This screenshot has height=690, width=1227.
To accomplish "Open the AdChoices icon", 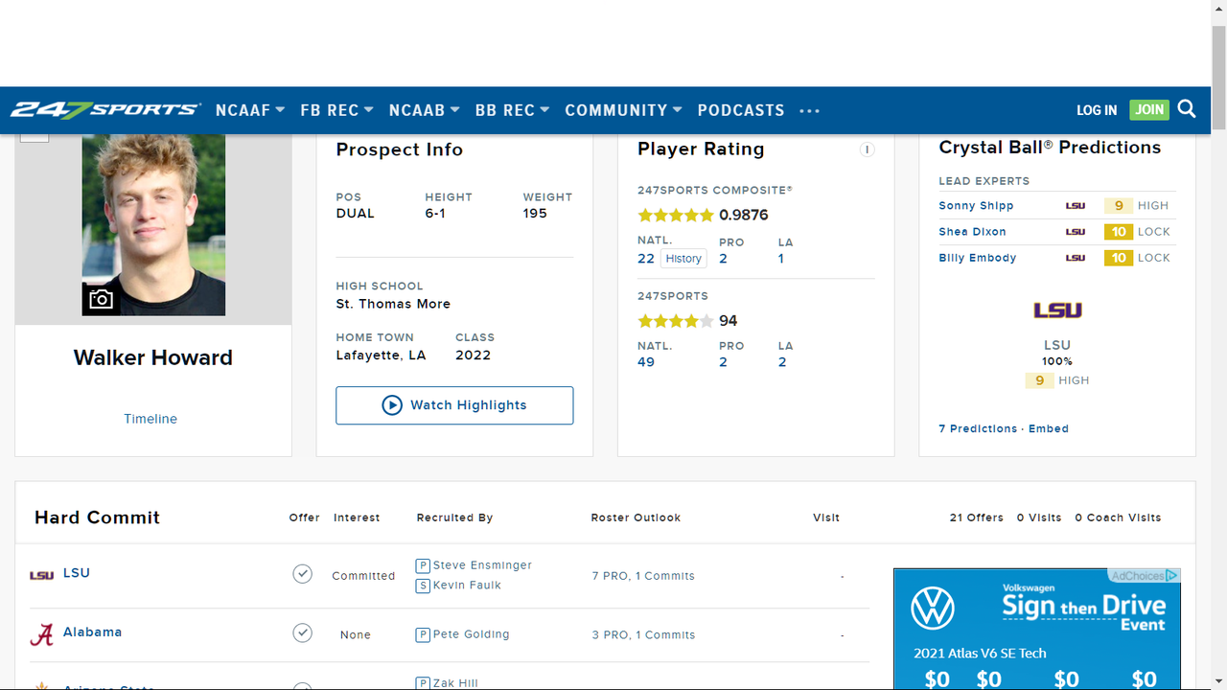I will [1172, 576].
